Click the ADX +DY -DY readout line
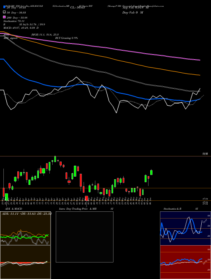Viewport: 211px width, 279px height. [27, 213]
